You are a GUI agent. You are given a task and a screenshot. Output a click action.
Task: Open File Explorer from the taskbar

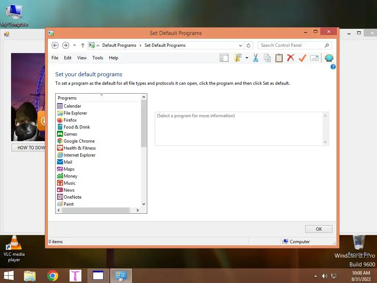pyautogui.click(x=30, y=276)
